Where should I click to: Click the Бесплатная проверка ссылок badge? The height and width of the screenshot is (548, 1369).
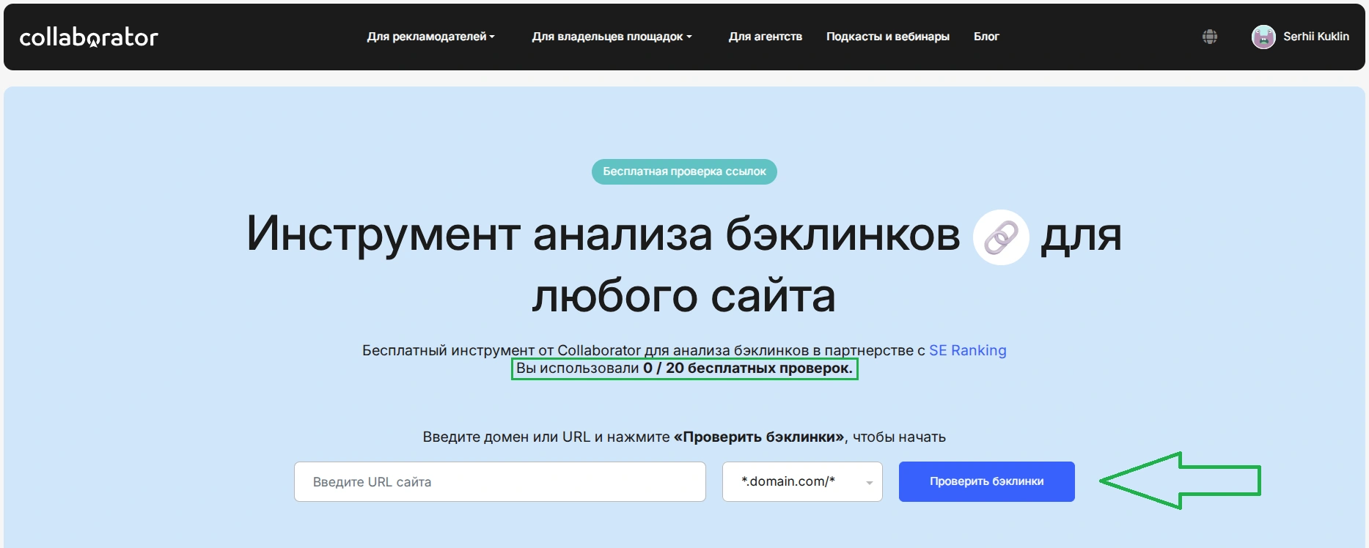(x=684, y=171)
